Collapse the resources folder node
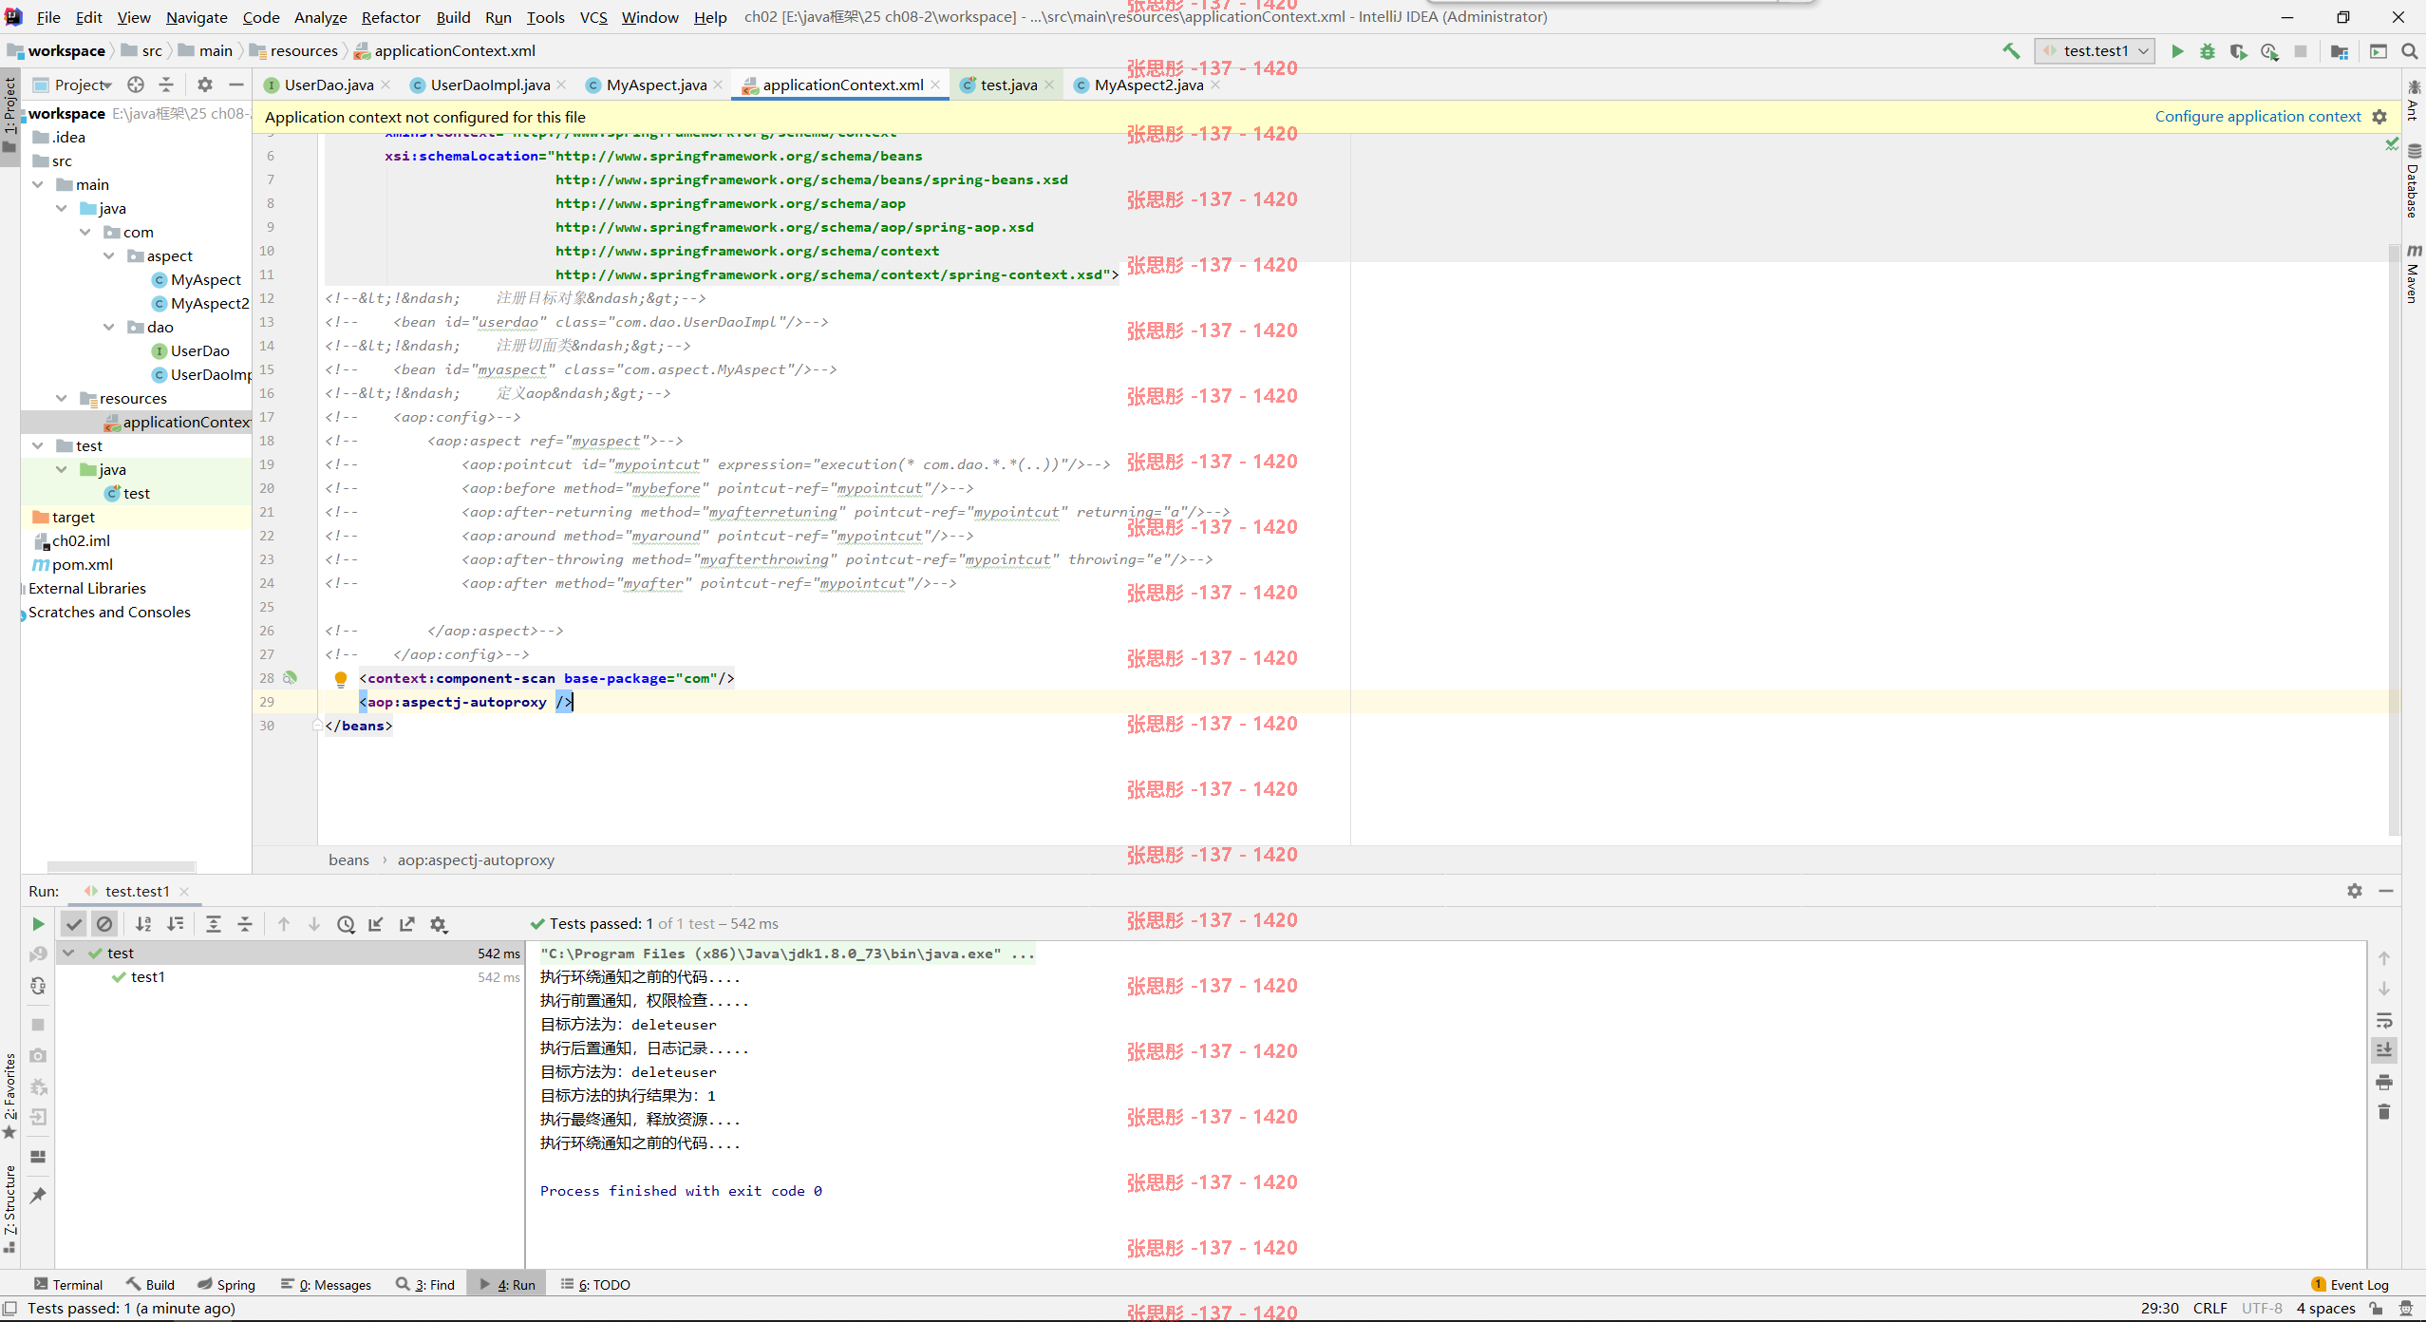Image resolution: width=2426 pixels, height=1322 pixels. pos(62,398)
